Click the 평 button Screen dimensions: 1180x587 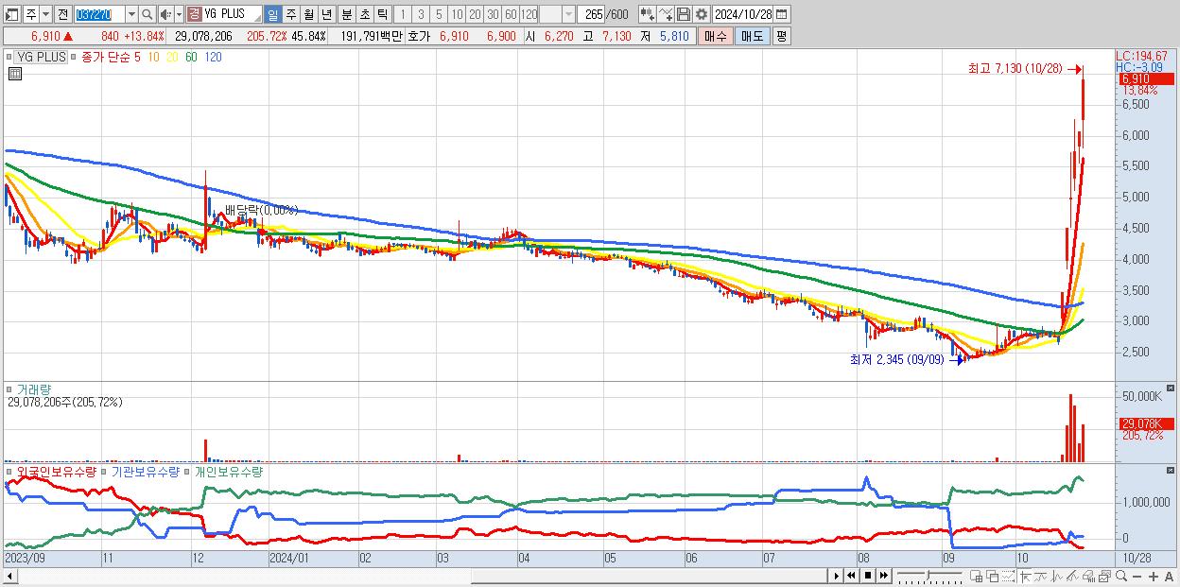781,36
